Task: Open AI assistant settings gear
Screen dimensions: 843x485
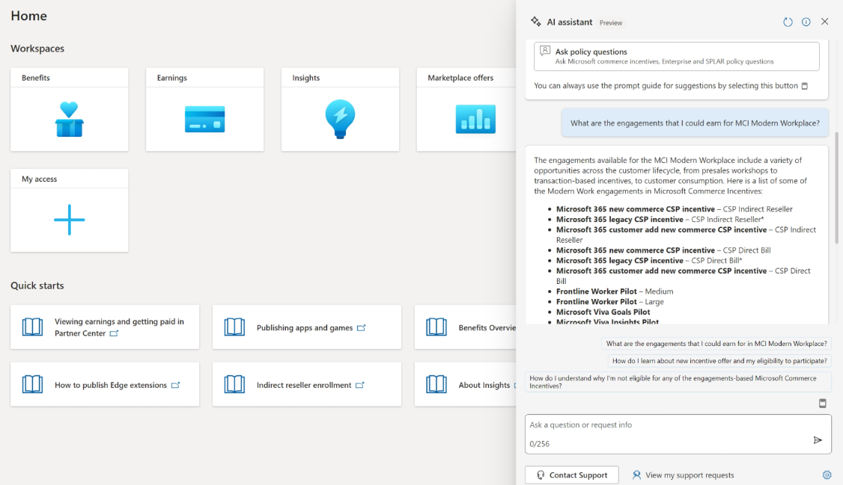Action: point(827,475)
